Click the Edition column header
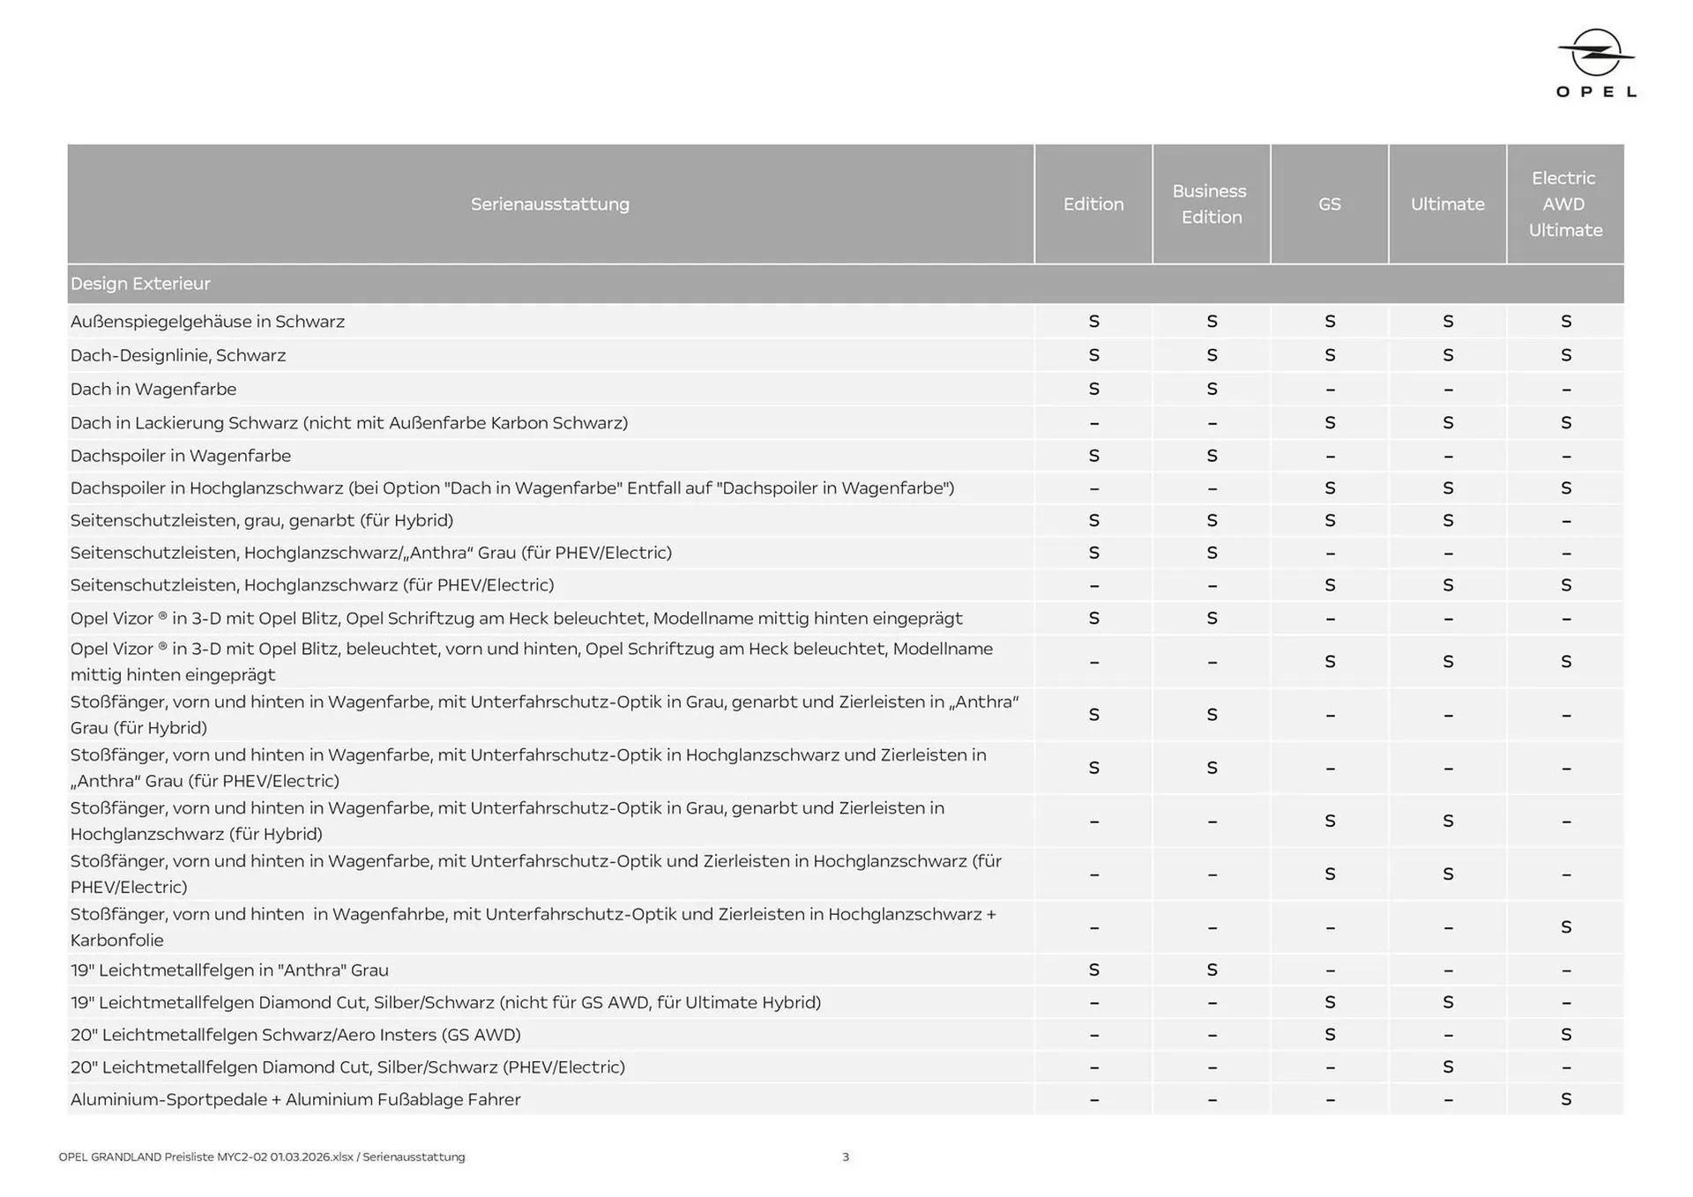The height and width of the screenshot is (1197, 1693). pos(1093,204)
